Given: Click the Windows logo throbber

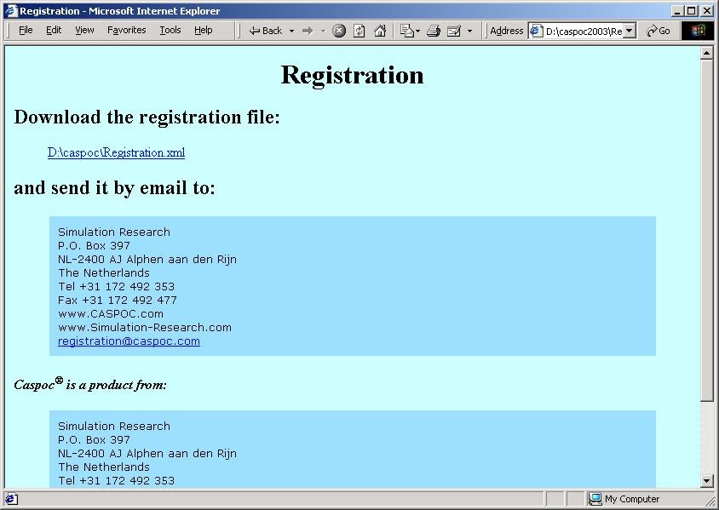Looking at the screenshot, I should pos(698,31).
